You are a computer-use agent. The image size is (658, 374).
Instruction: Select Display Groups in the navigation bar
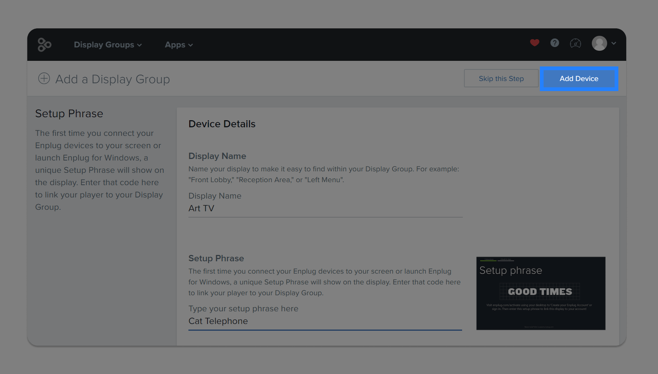click(x=104, y=44)
